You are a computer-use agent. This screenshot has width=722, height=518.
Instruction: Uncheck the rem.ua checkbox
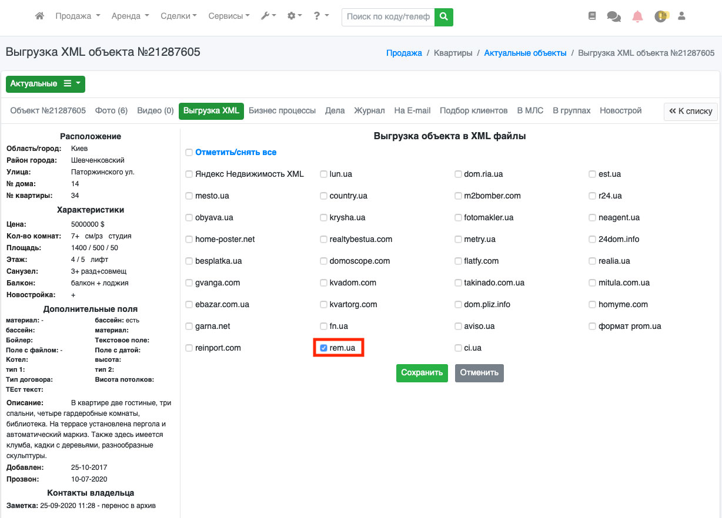[x=323, y=348]
